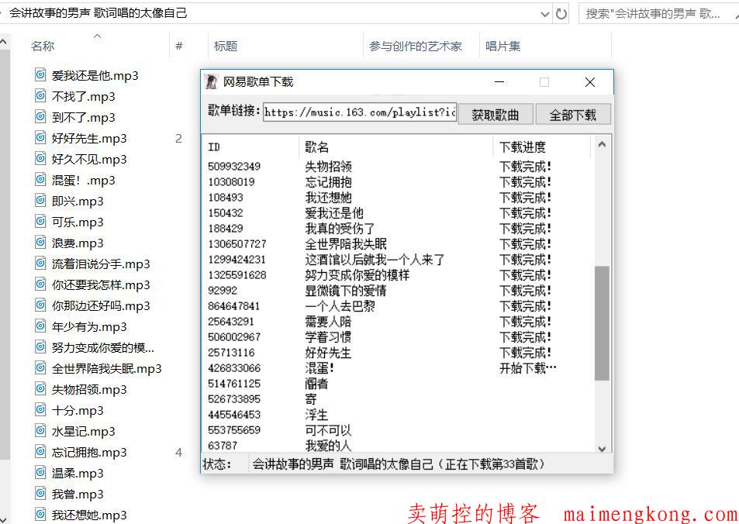
Task: Click the 下载进度 column header
Action: coord(522,147)
